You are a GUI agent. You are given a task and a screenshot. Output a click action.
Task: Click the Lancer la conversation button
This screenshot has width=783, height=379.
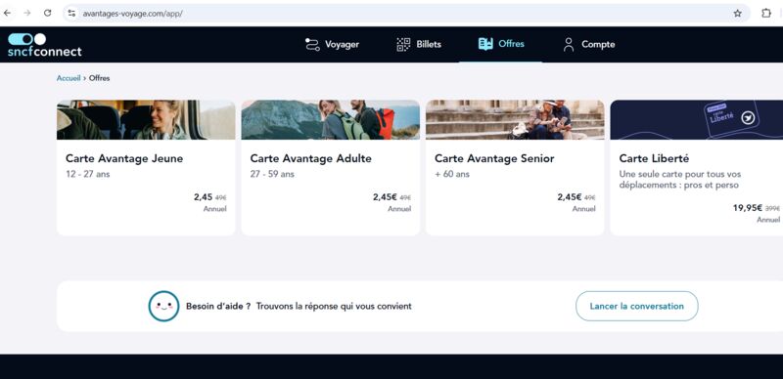[637, 306]
